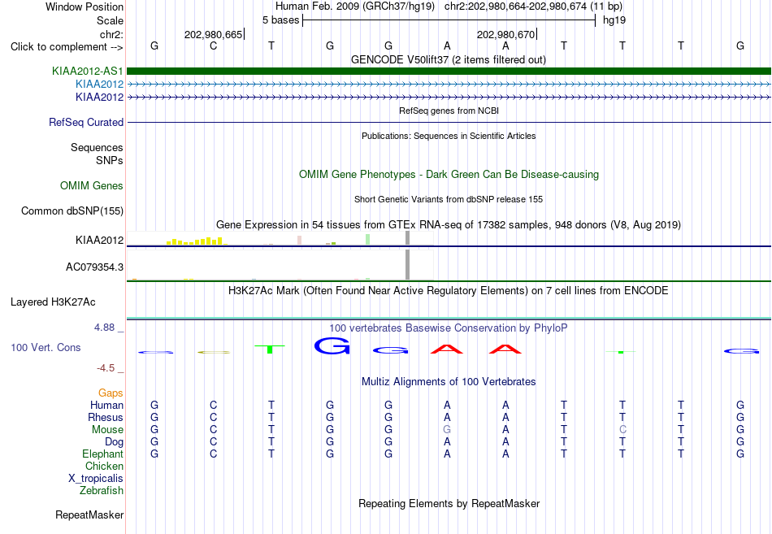Select the Human alignment row label
The height and width of the screenshot is (534, 772).
[x=106, y=405]
